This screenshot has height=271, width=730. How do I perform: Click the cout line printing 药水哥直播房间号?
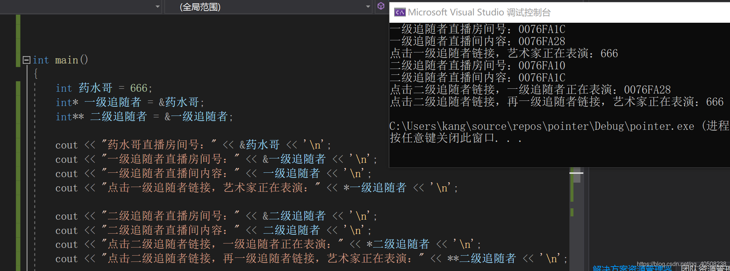(193, 145)
